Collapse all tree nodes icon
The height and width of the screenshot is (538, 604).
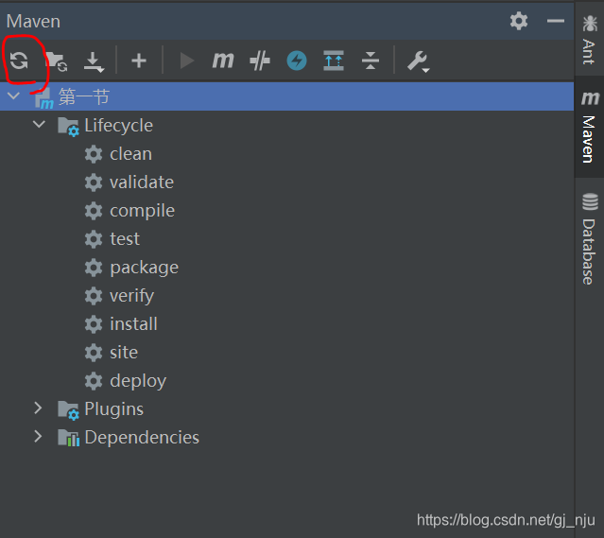tap(371, 61)
